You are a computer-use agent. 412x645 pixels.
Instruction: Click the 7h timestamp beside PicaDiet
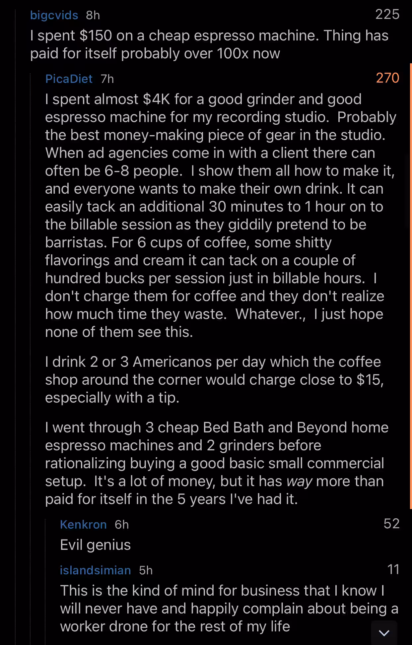[x=107, y=79]
